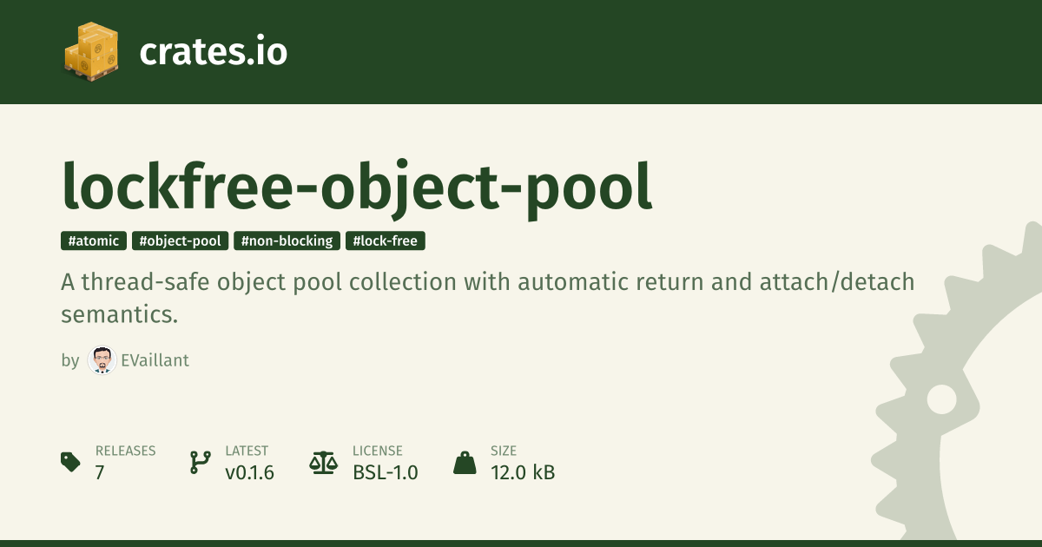Click the license balance scale icon

pos(322,462)
